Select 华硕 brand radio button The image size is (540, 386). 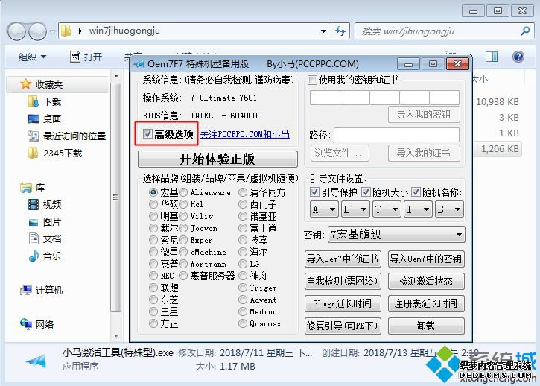click(153, 204)
